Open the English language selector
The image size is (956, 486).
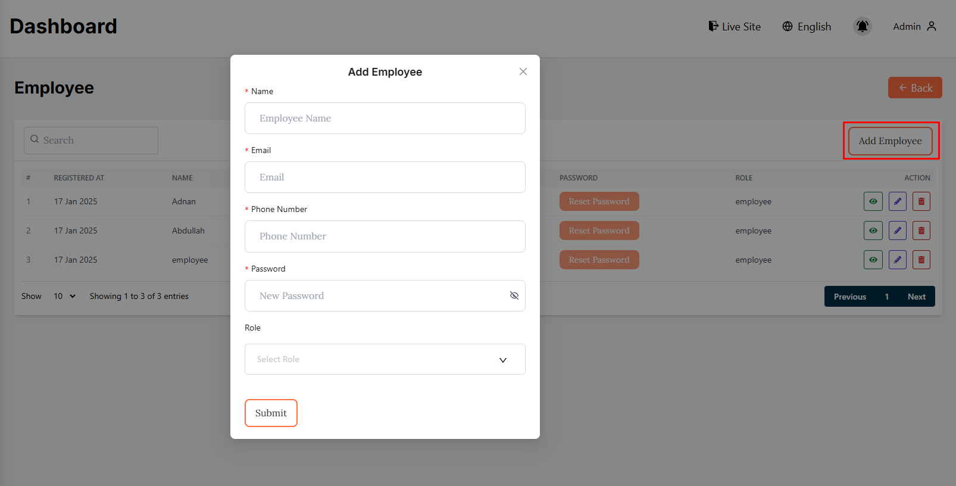coord(807,27)
